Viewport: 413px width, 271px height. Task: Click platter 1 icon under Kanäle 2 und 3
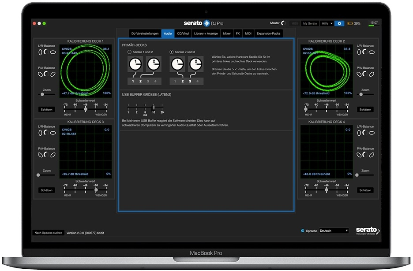coord(177,64)
